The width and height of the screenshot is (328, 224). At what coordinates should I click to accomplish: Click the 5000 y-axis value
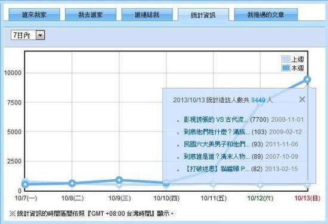tap(14, 132)
